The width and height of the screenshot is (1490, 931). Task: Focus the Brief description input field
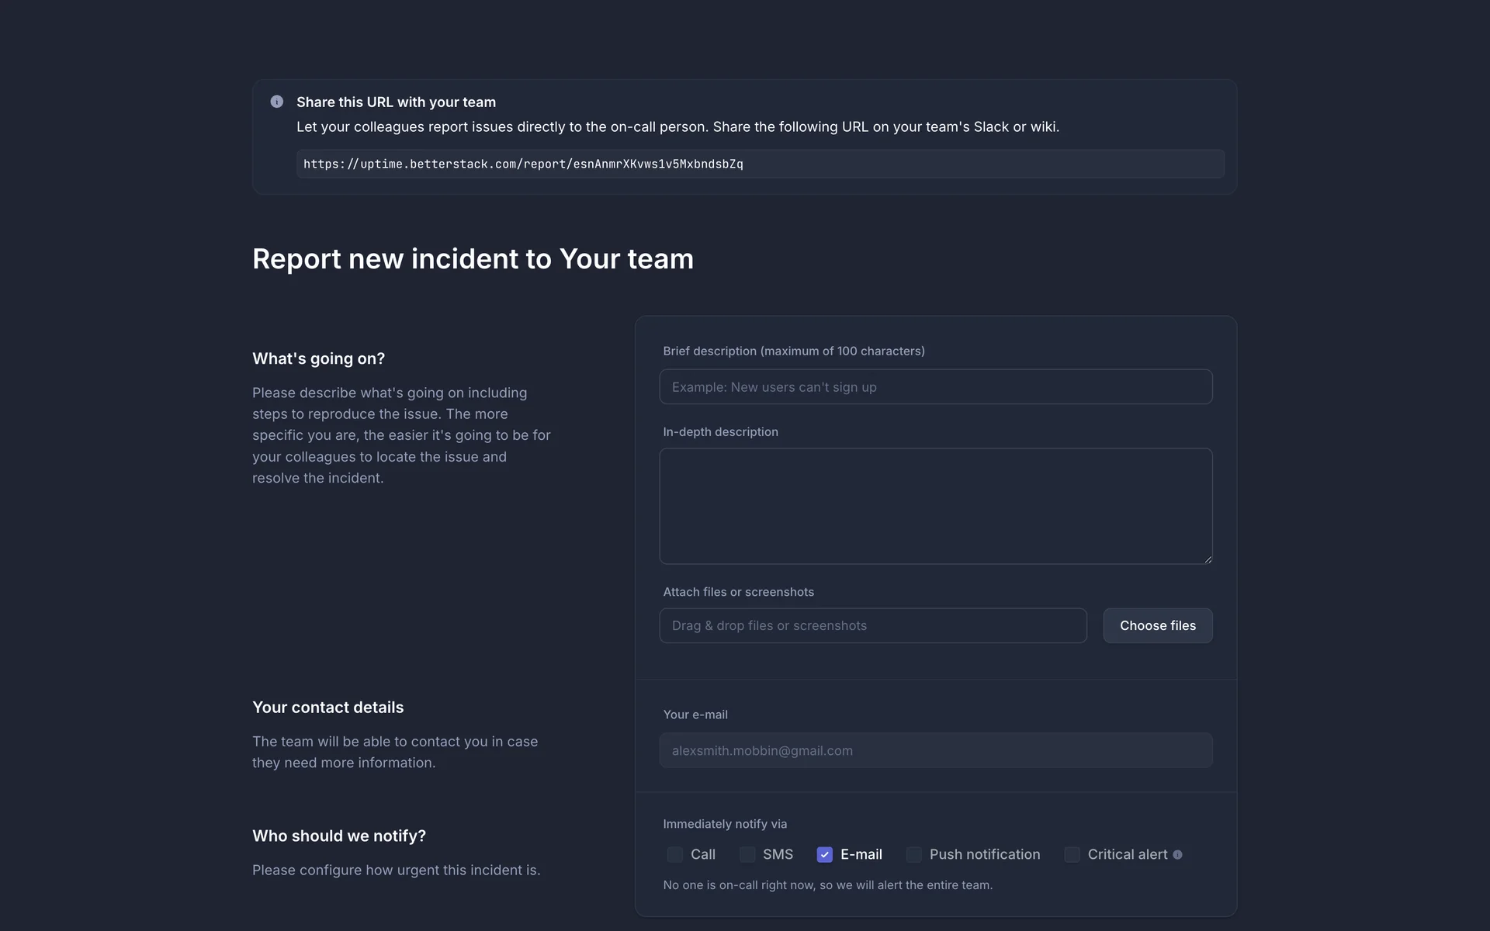point(935,387)
